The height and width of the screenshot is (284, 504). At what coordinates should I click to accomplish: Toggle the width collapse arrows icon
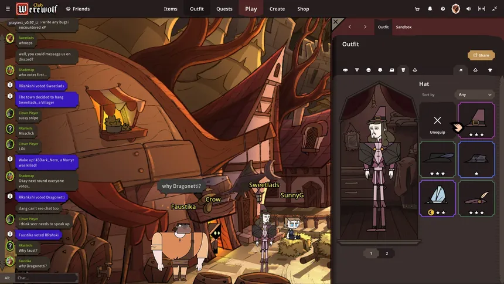tap(482, 9)
